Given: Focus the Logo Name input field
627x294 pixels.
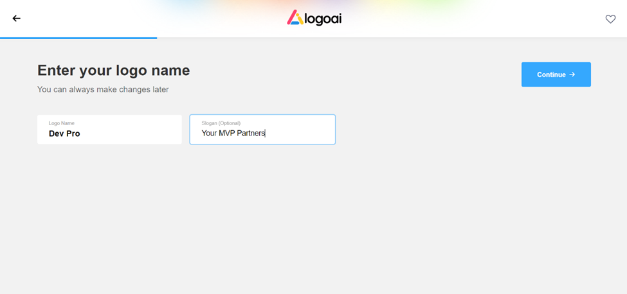Looking at the screenshot, I should (x=109, y=130).
